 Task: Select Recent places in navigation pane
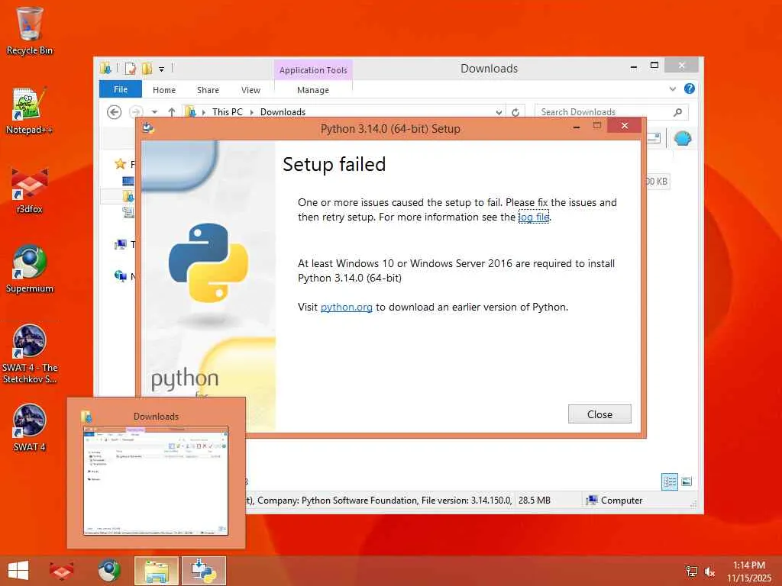128,212
